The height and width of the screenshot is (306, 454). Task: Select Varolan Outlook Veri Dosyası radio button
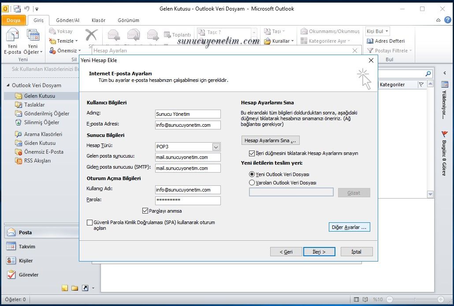pos(252,183)
